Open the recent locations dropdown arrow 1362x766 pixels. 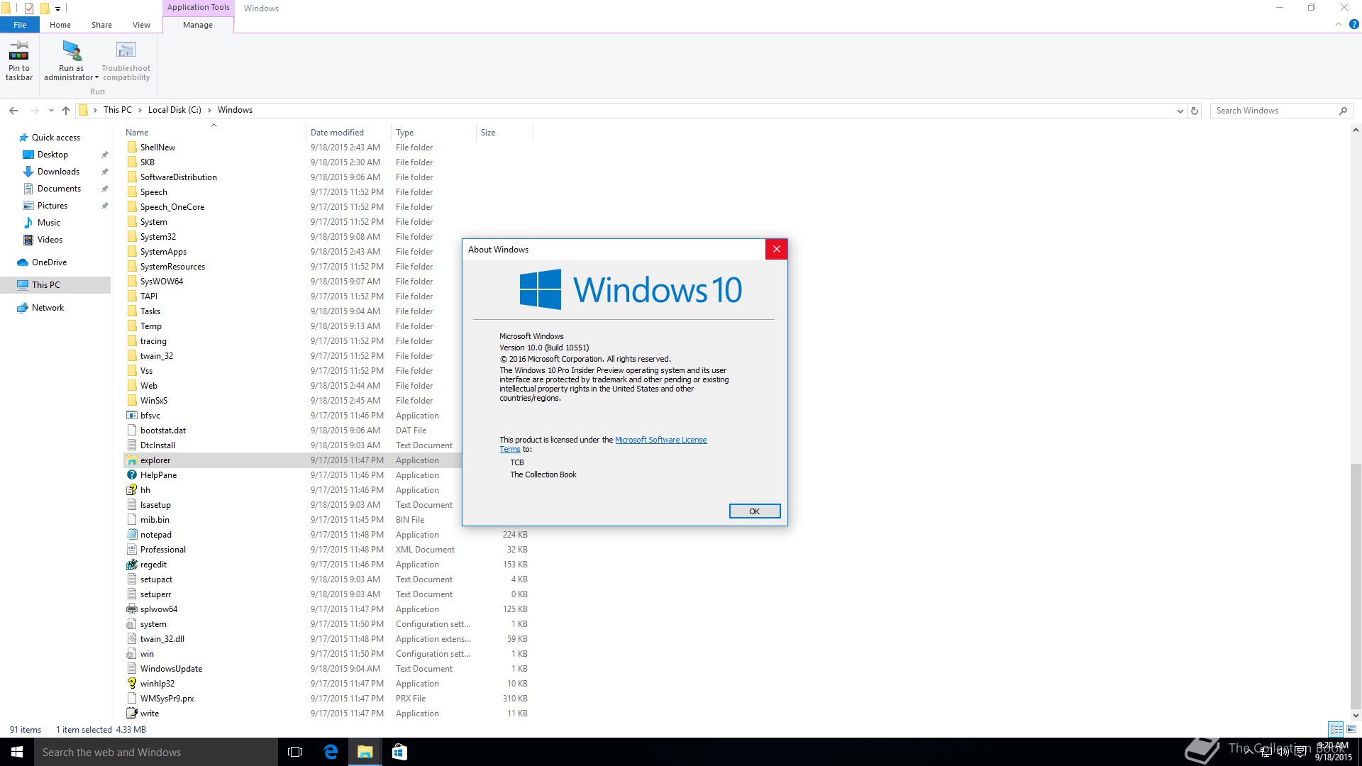tap(51, 111)
